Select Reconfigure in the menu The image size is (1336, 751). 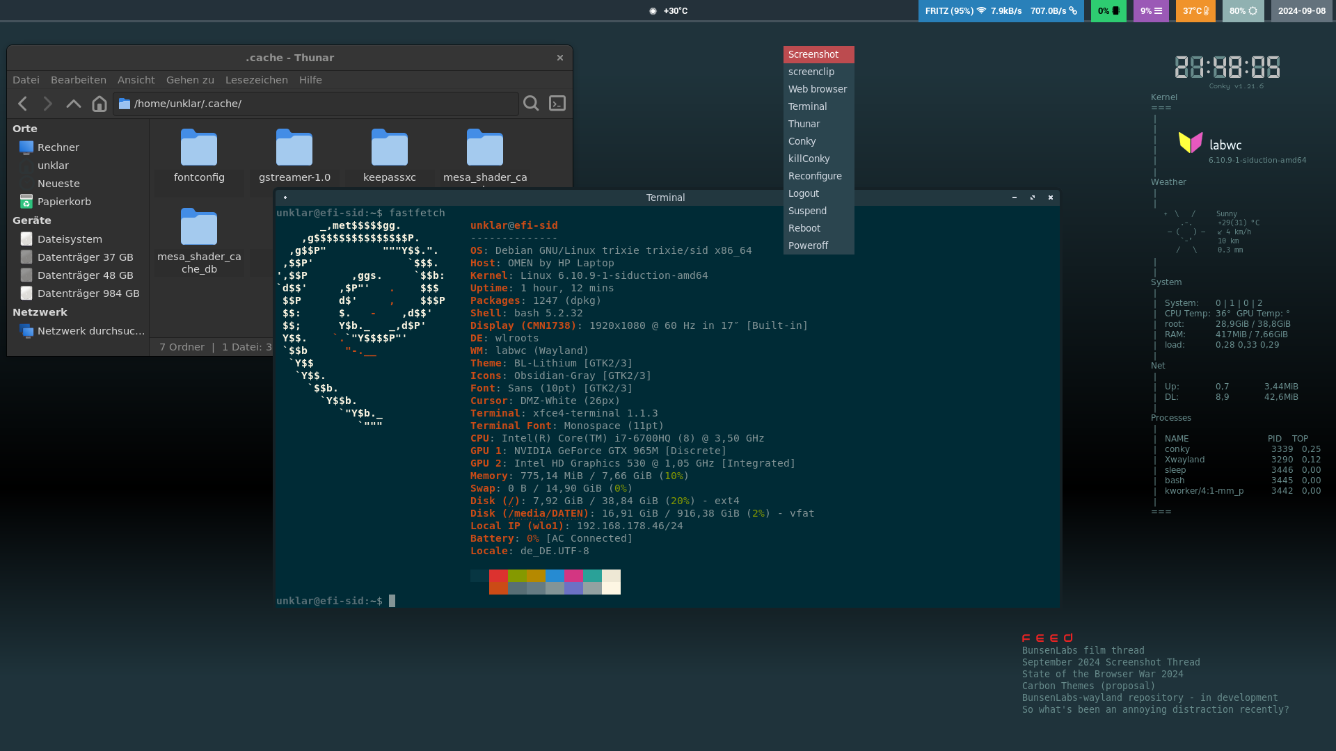point(818,176)
